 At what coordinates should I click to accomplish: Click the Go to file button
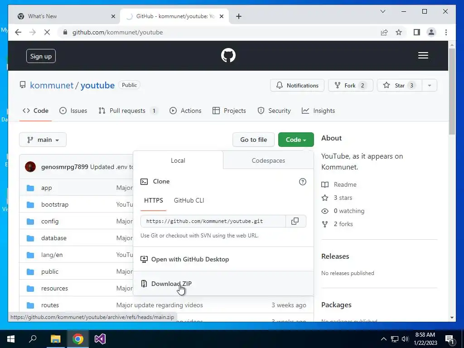click(x=253, y=140)
